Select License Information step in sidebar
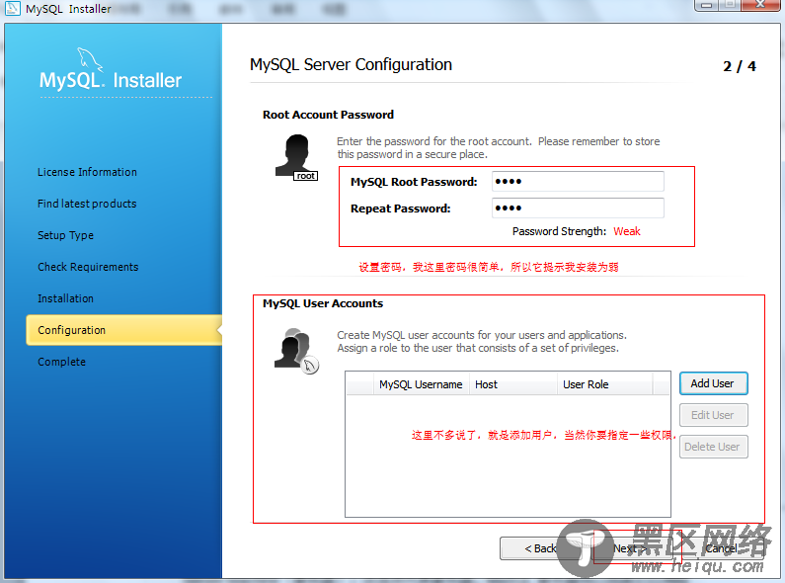Screen dimensions: 785x583 (x=87, y=172)
